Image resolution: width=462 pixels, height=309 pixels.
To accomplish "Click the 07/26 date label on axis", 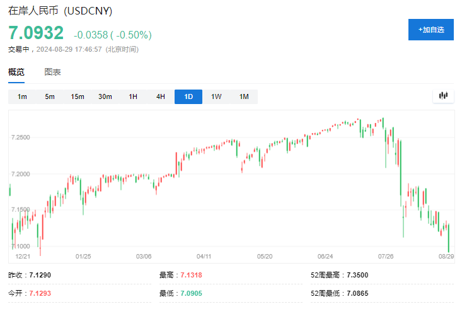I will coord(384,257).
